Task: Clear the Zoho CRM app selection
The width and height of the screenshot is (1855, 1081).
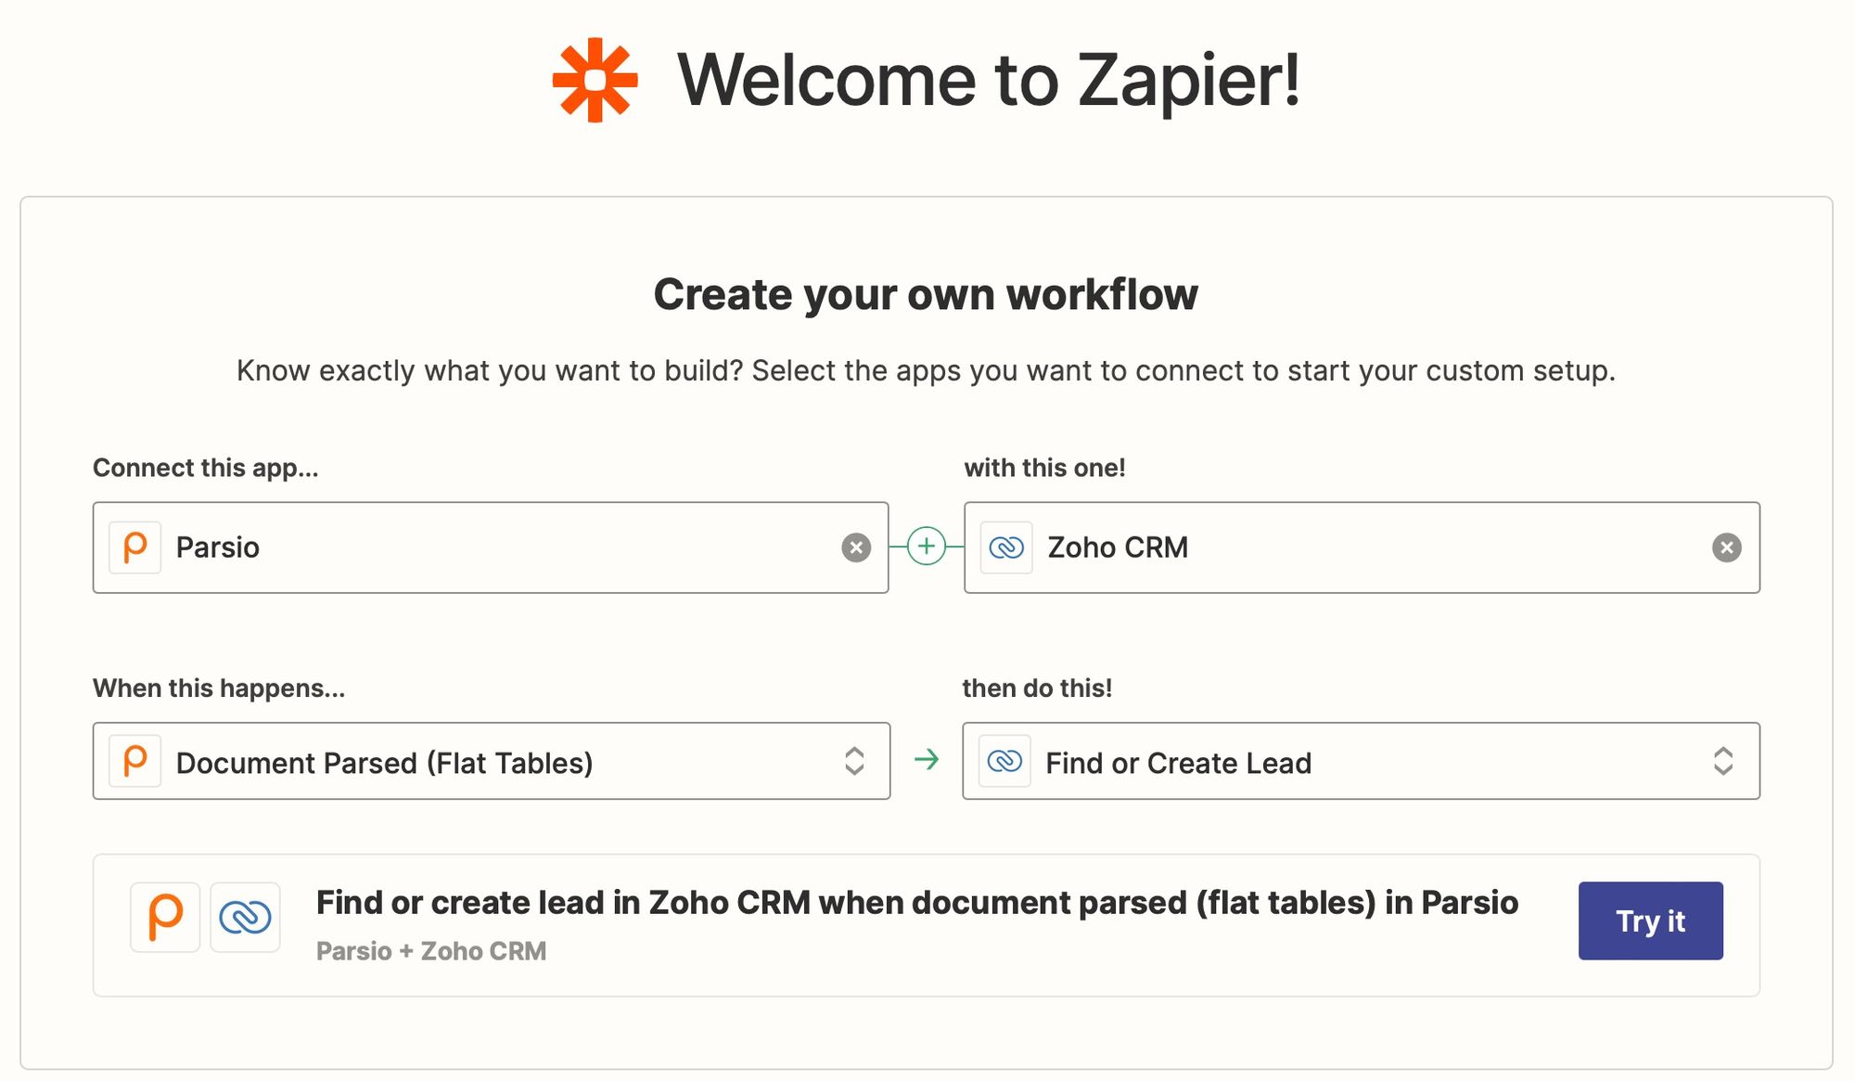Action: 1725,547
